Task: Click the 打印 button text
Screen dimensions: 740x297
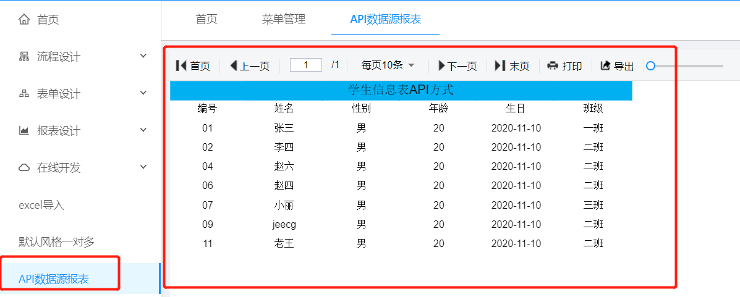Action: pos(572,66)
